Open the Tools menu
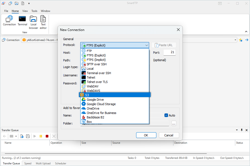250x166 pixels. (x=34, y=11)
